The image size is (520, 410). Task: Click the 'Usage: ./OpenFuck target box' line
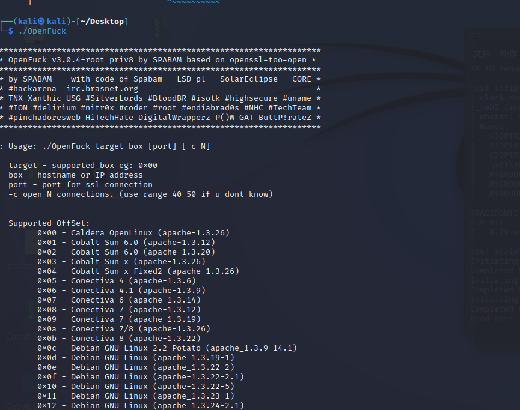[105, 146]
